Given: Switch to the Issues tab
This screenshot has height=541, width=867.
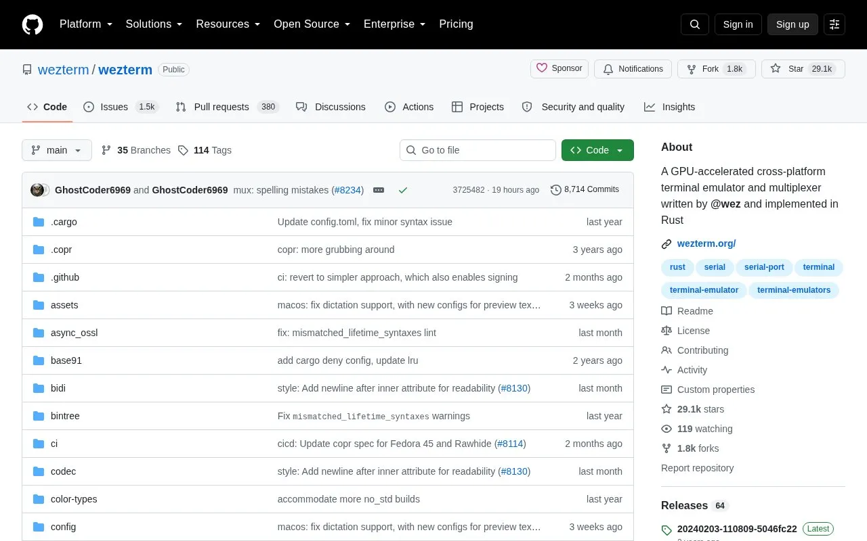Looking at the screenshot, I should 121,107.
